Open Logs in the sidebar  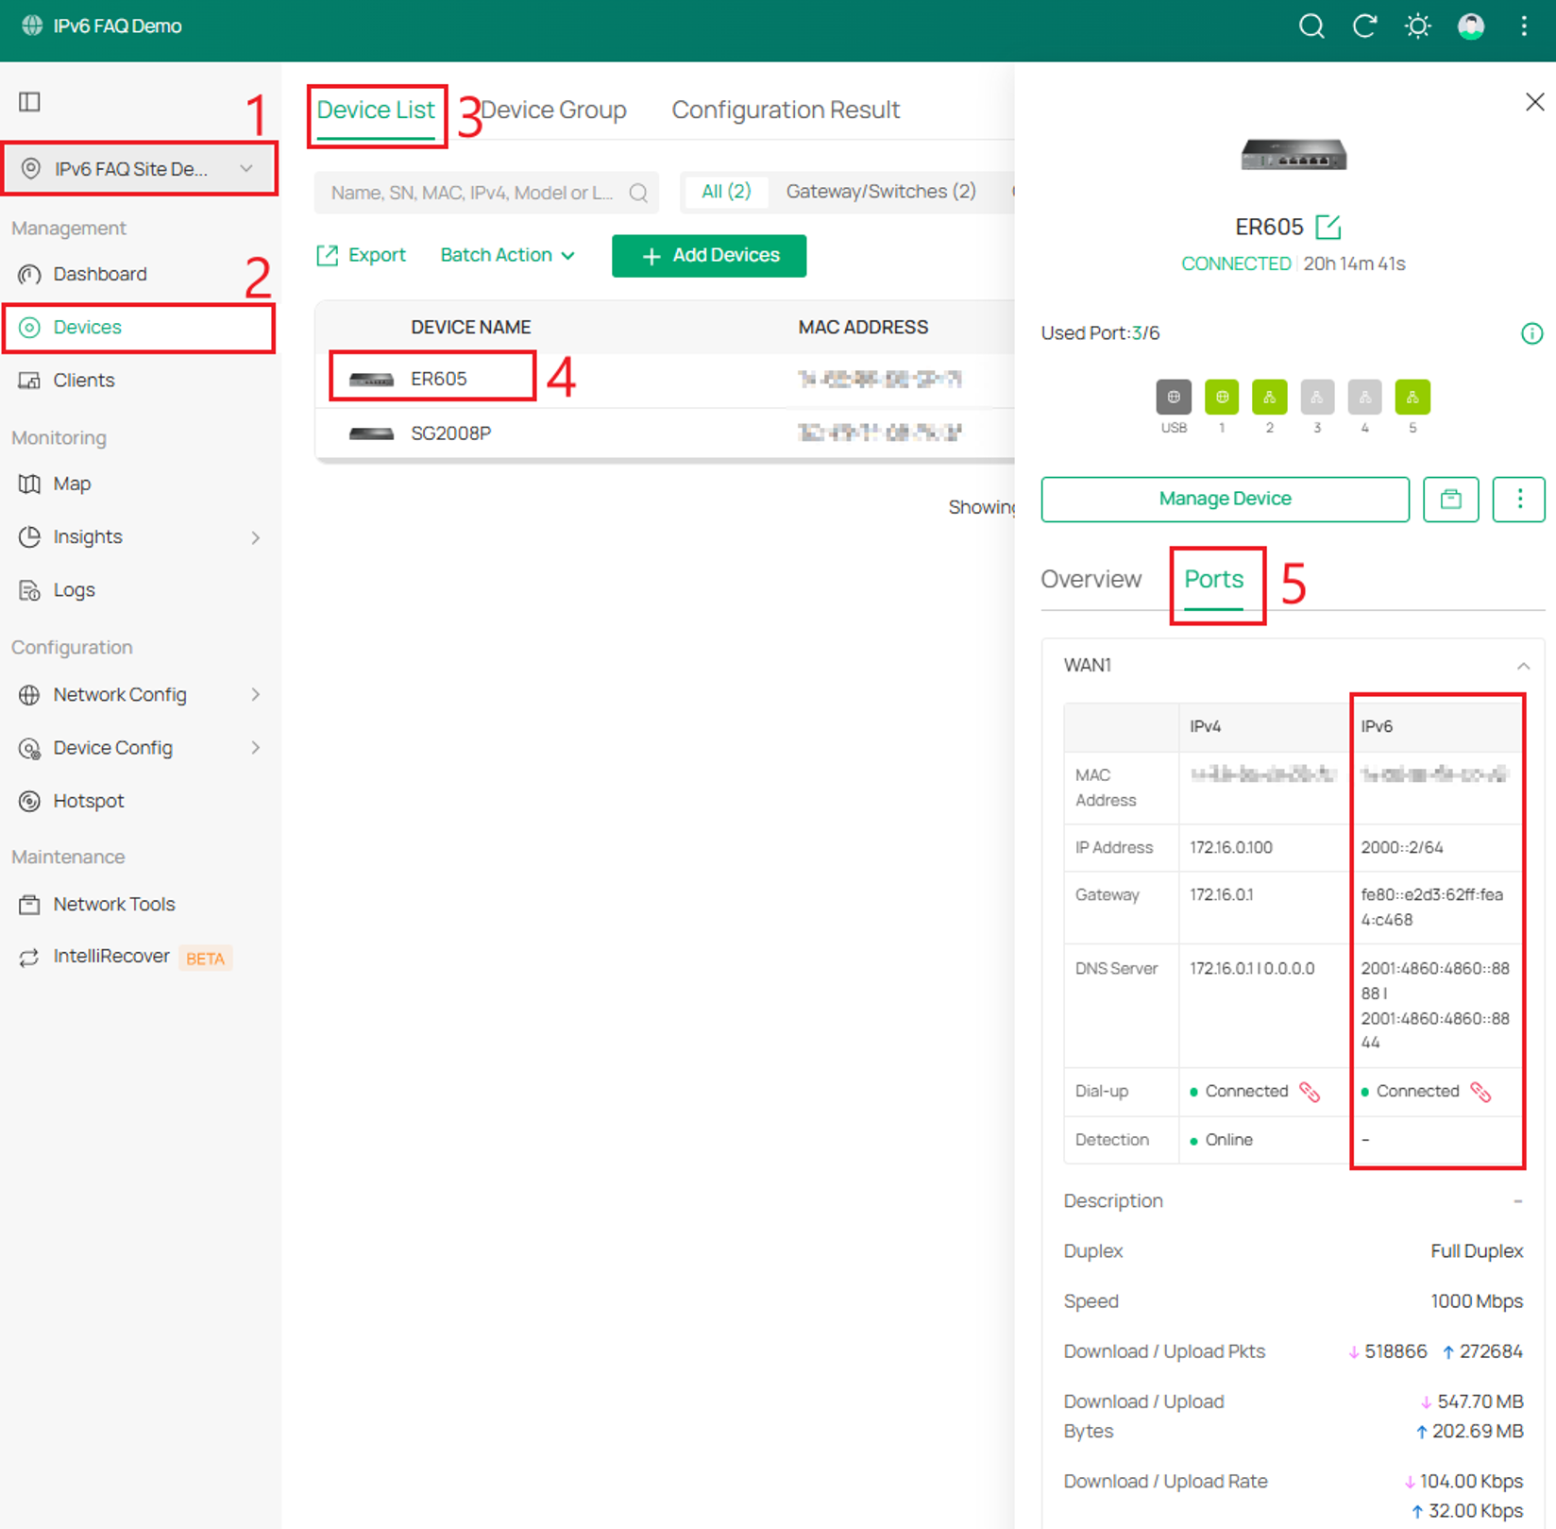(74, 590)
